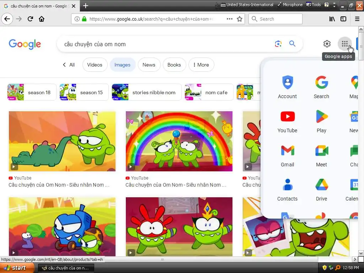Click the language bar help icon
This screenshot has height=273, width=364.
point(326,5)
